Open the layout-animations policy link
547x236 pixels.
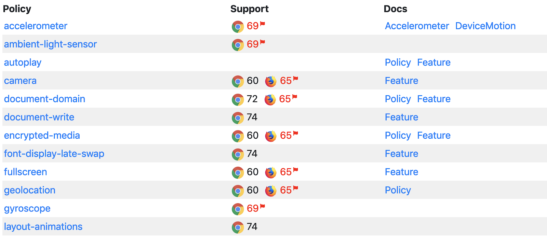[x=43, y=227]
